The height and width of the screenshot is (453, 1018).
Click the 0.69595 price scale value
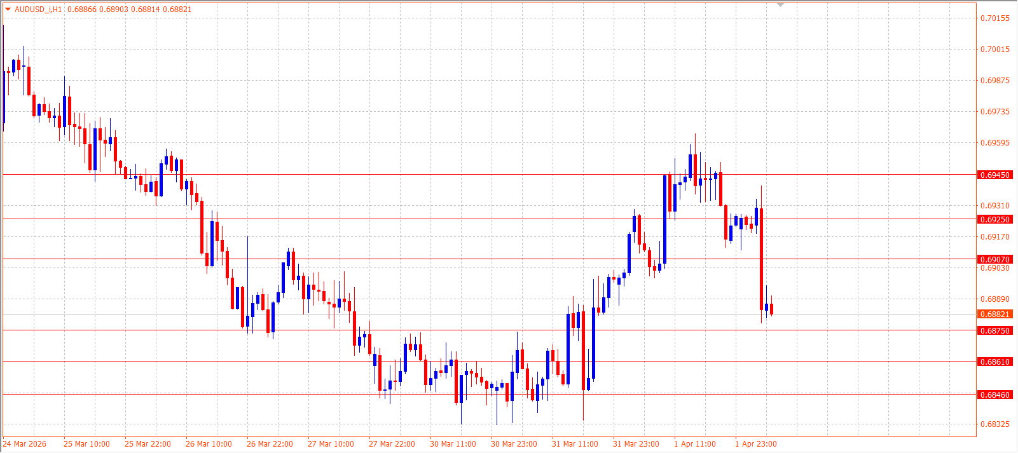[x=994, y=143]
